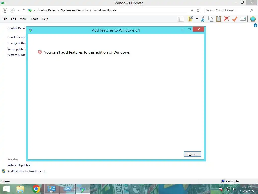This screenshot has height=194, width=258.
Task: Click the folder options toolbar icon
Action: click(x=190, y=19)
